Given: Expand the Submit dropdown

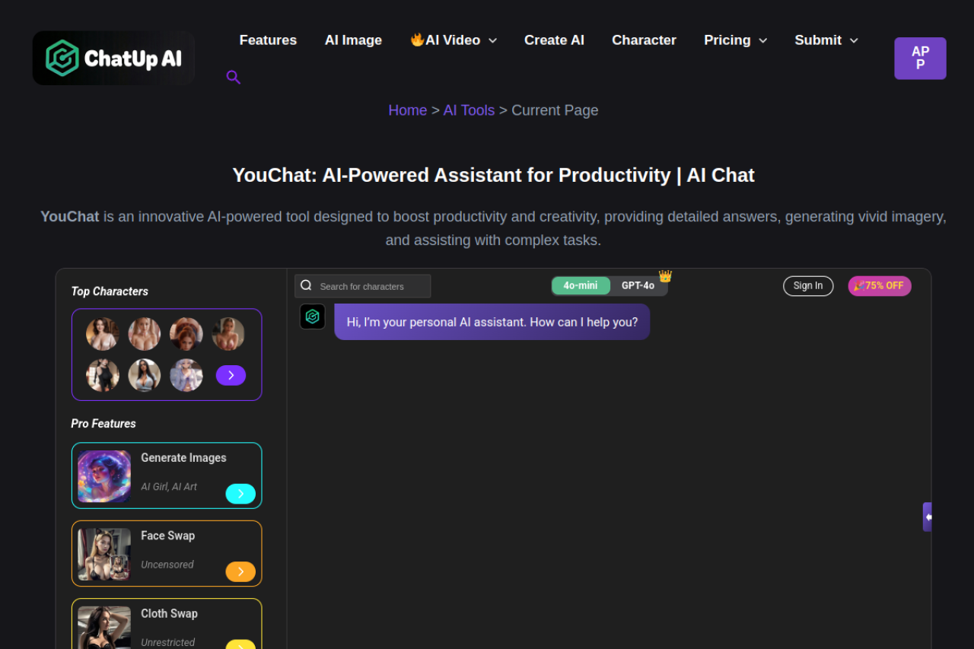Looking at the screenshot, I should point(826,40).
